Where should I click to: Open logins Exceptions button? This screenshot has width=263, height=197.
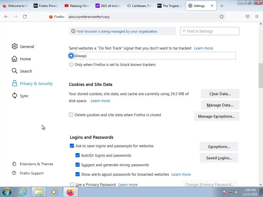click(x=219, y=146)
